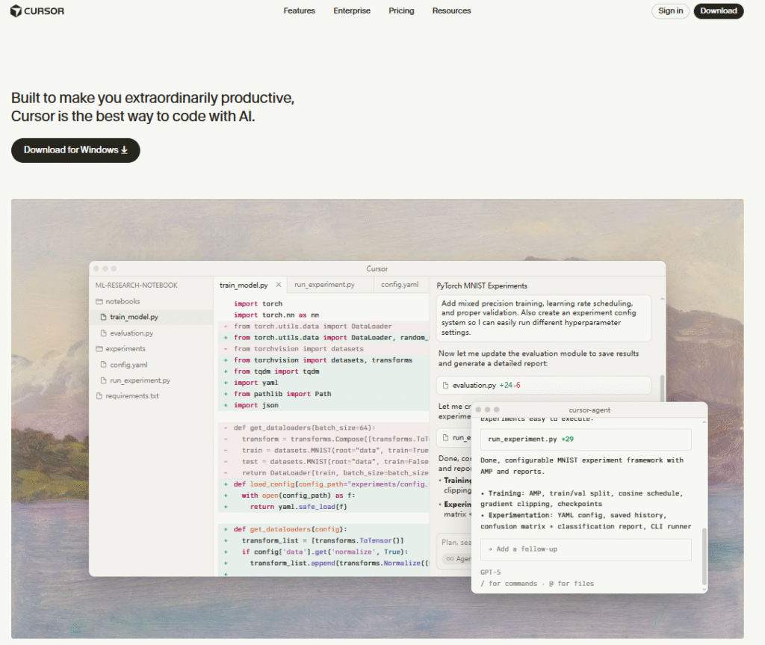Click the Add a follow-up input field
765x645 pixels.
[585, 549]
